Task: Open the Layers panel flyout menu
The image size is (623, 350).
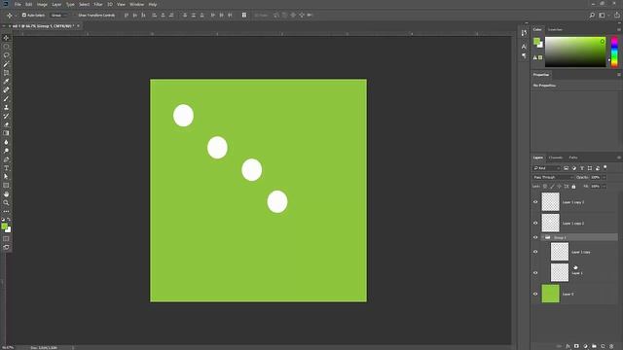Action: (619, 157)
